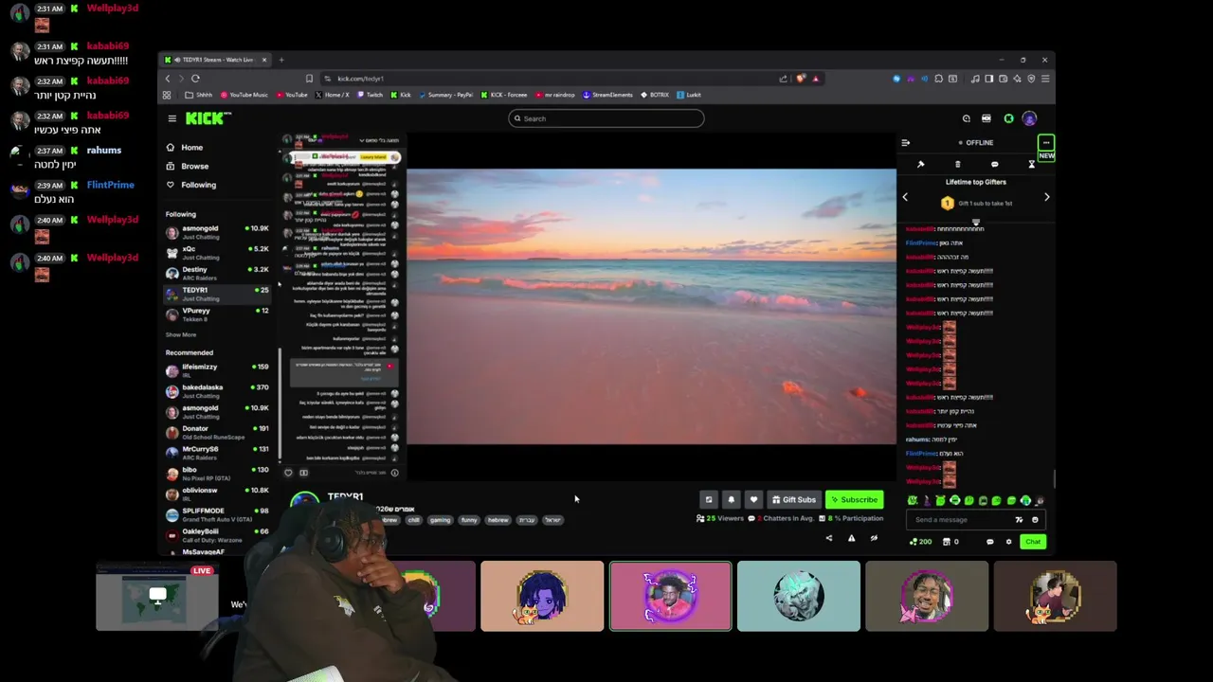This screenshot has height=682, width=1213.
Task: Open the Kick hamburger sidebar menu
Action: [172, 118]
